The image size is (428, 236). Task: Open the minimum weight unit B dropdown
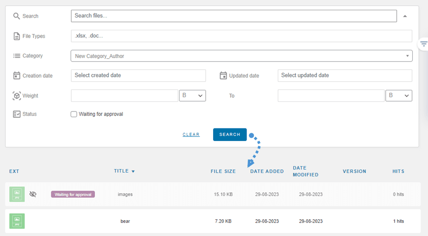pyautogui.click(x=192, y=95)
